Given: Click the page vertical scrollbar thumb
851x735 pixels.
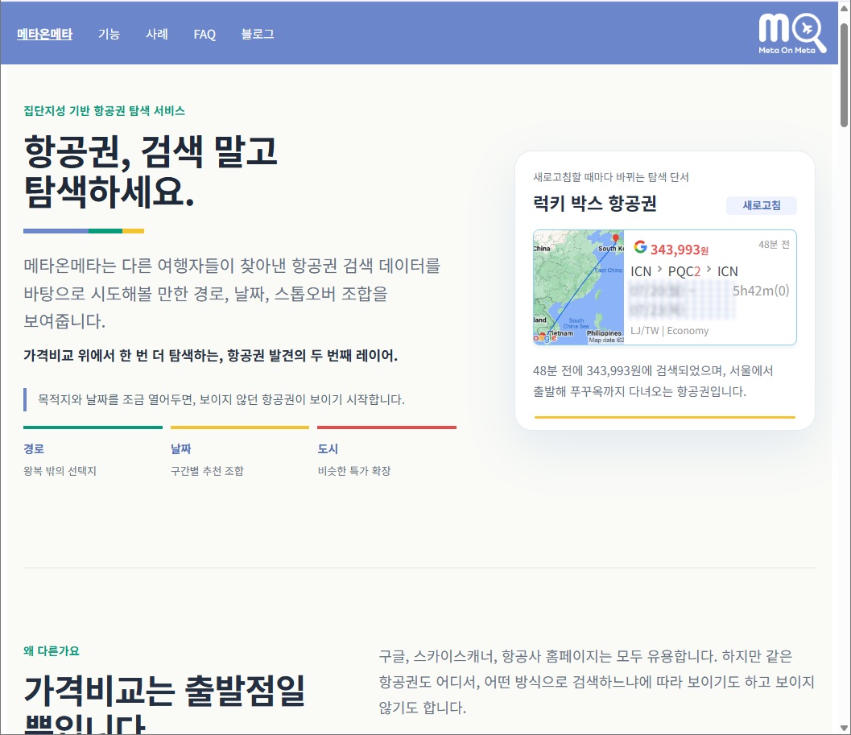Looking at the screenshot, I should [x=844, y=74].
